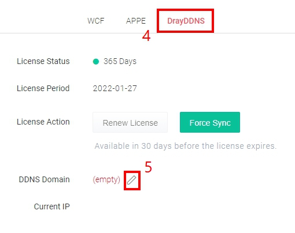Open the APPE tab
Viewport: 295px width, 233px height.
[x=136, y=21]
